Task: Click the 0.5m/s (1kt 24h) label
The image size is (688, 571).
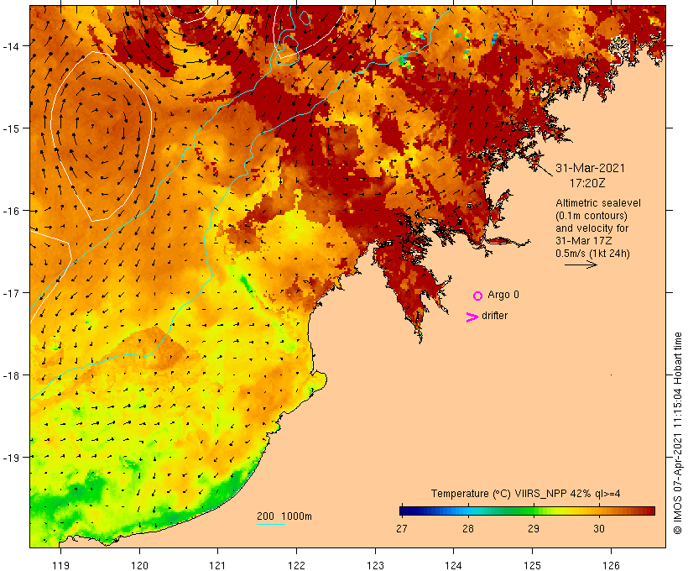Action: point(593,254)
